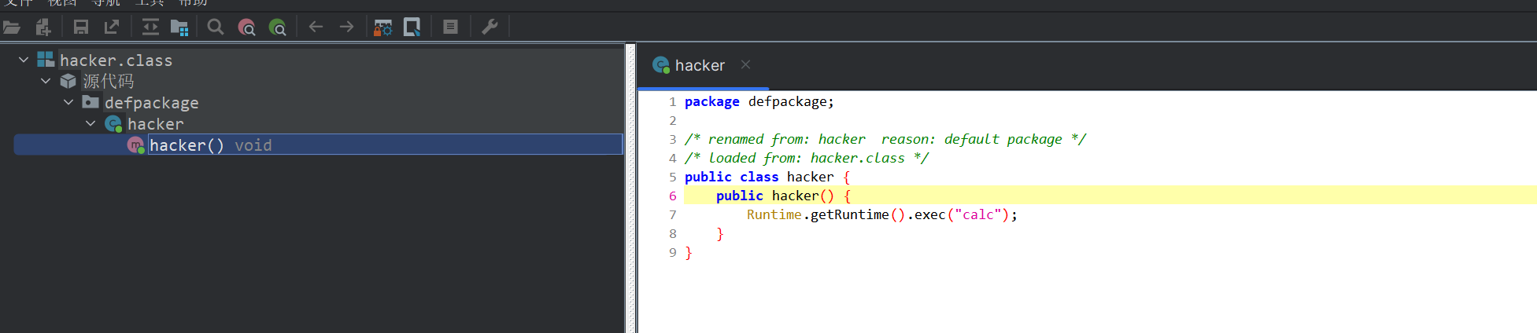Switch to the hacker editor tab

pyautogui.click(x=699, y=66)
